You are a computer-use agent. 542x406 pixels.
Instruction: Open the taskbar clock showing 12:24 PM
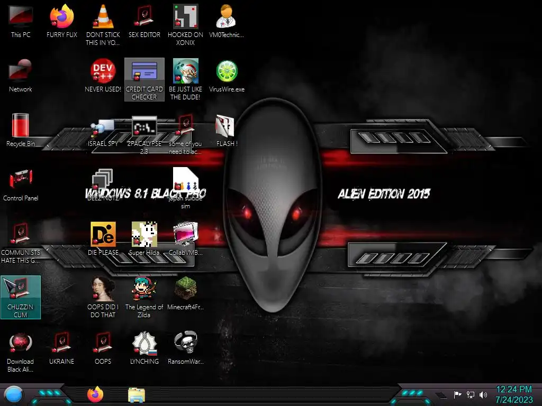click(x=514, y=394)
